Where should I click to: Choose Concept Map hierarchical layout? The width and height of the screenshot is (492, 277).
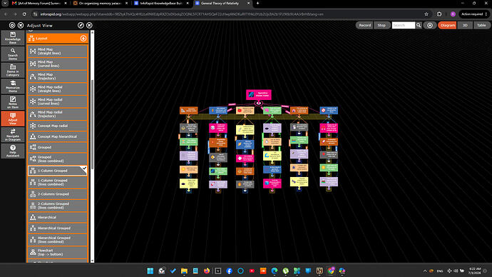(x=58, y=136)
